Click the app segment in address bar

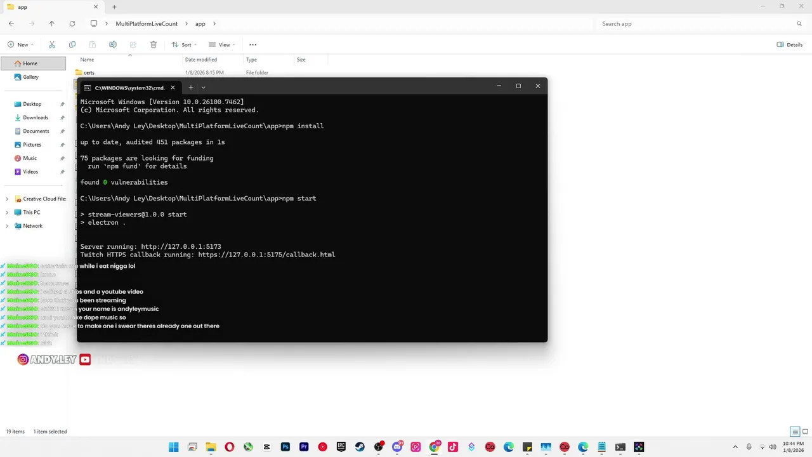(x=200, y=23)
